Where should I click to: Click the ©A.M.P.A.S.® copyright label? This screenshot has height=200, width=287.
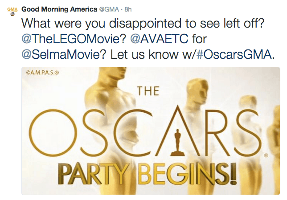click(42, 73)
